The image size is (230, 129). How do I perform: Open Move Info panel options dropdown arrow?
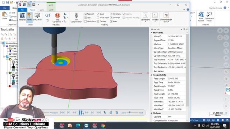(181, 29)
